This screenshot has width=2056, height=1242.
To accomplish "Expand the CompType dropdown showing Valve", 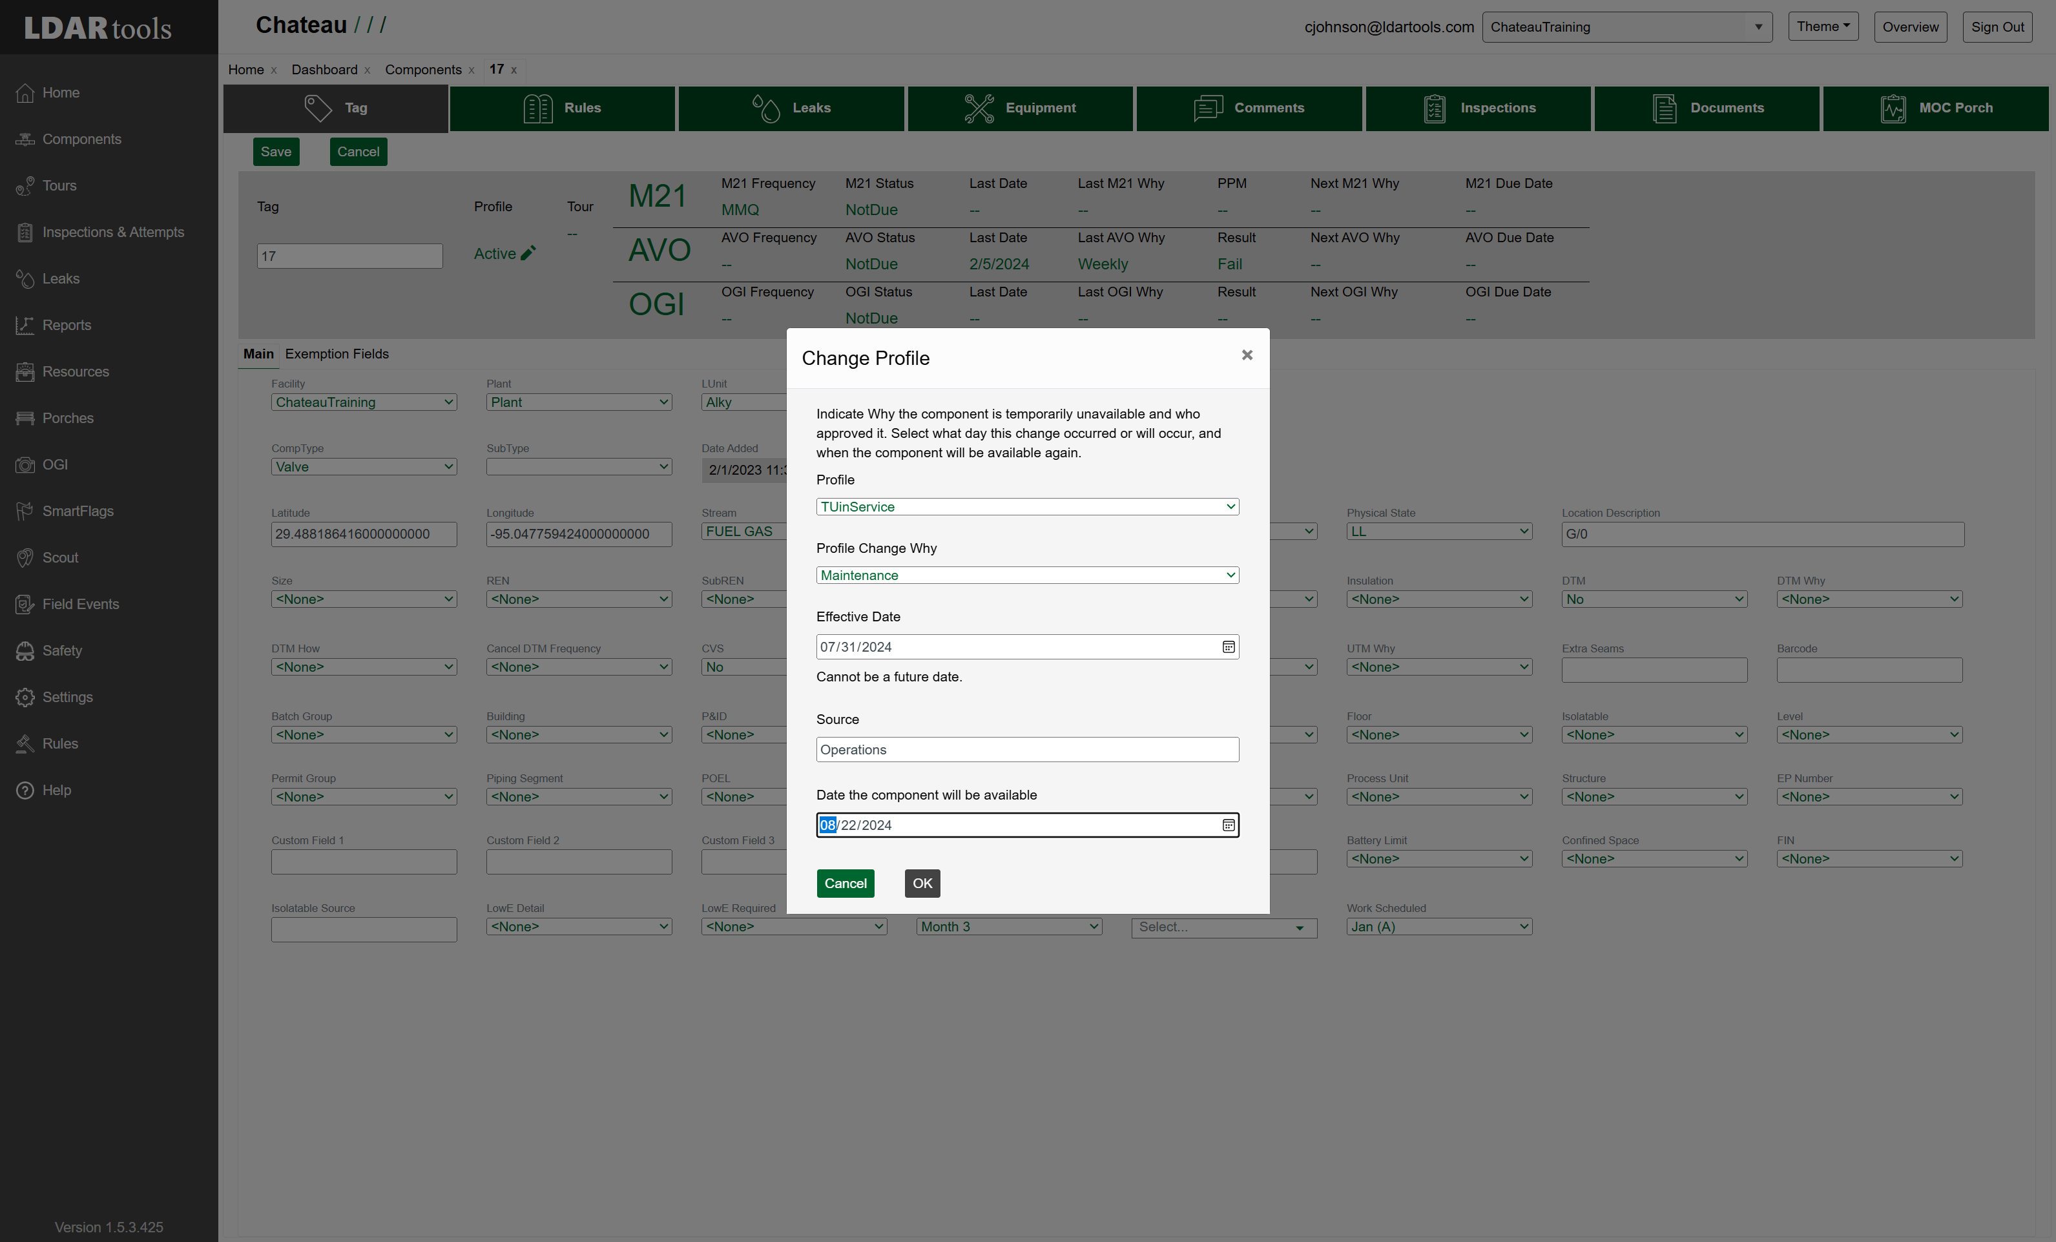I will 364,467.
